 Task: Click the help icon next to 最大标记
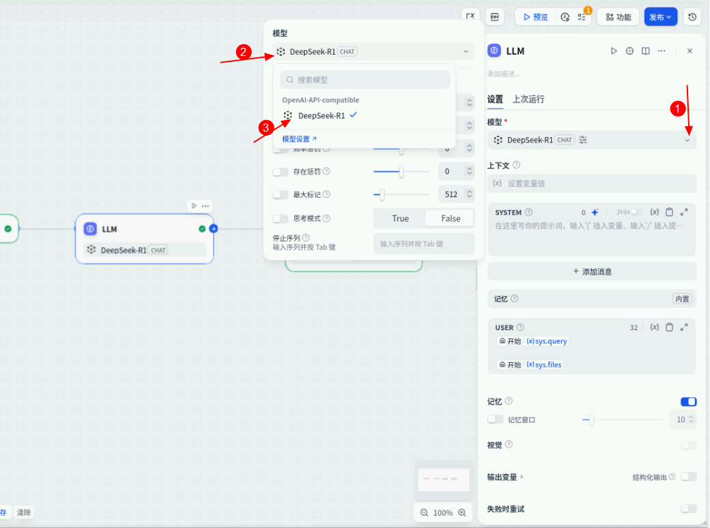[326, 194]
